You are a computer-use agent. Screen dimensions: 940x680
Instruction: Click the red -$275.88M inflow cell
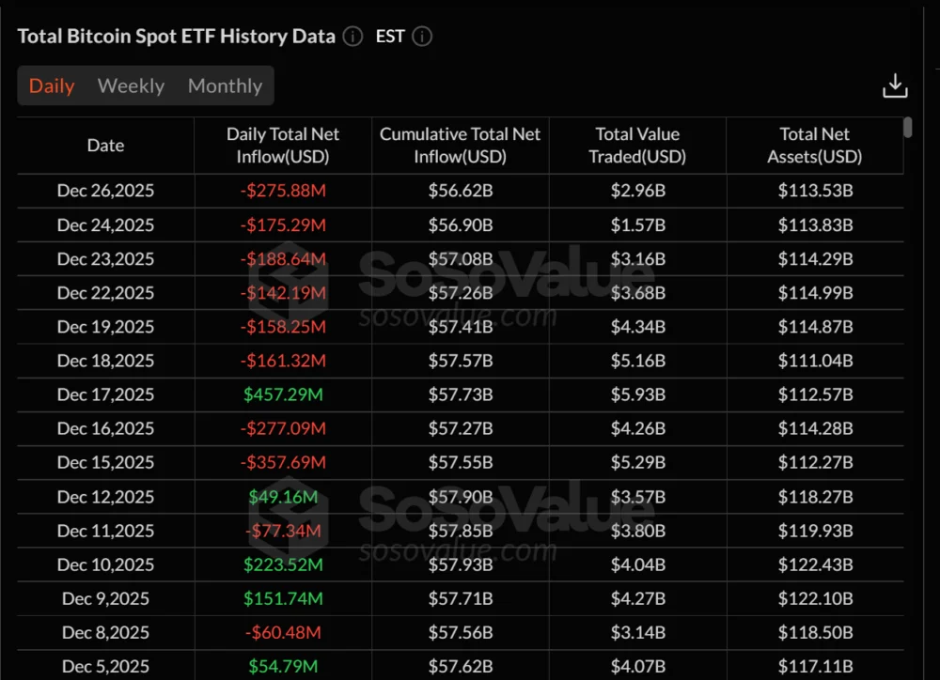(x=283, y=191)
